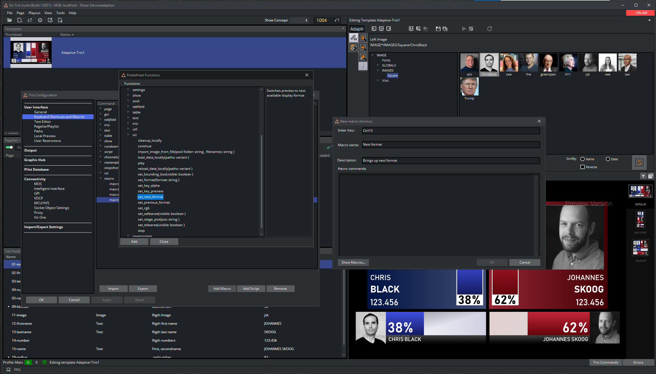Toggle the green switch in Pagelist panel

point(9,147)
